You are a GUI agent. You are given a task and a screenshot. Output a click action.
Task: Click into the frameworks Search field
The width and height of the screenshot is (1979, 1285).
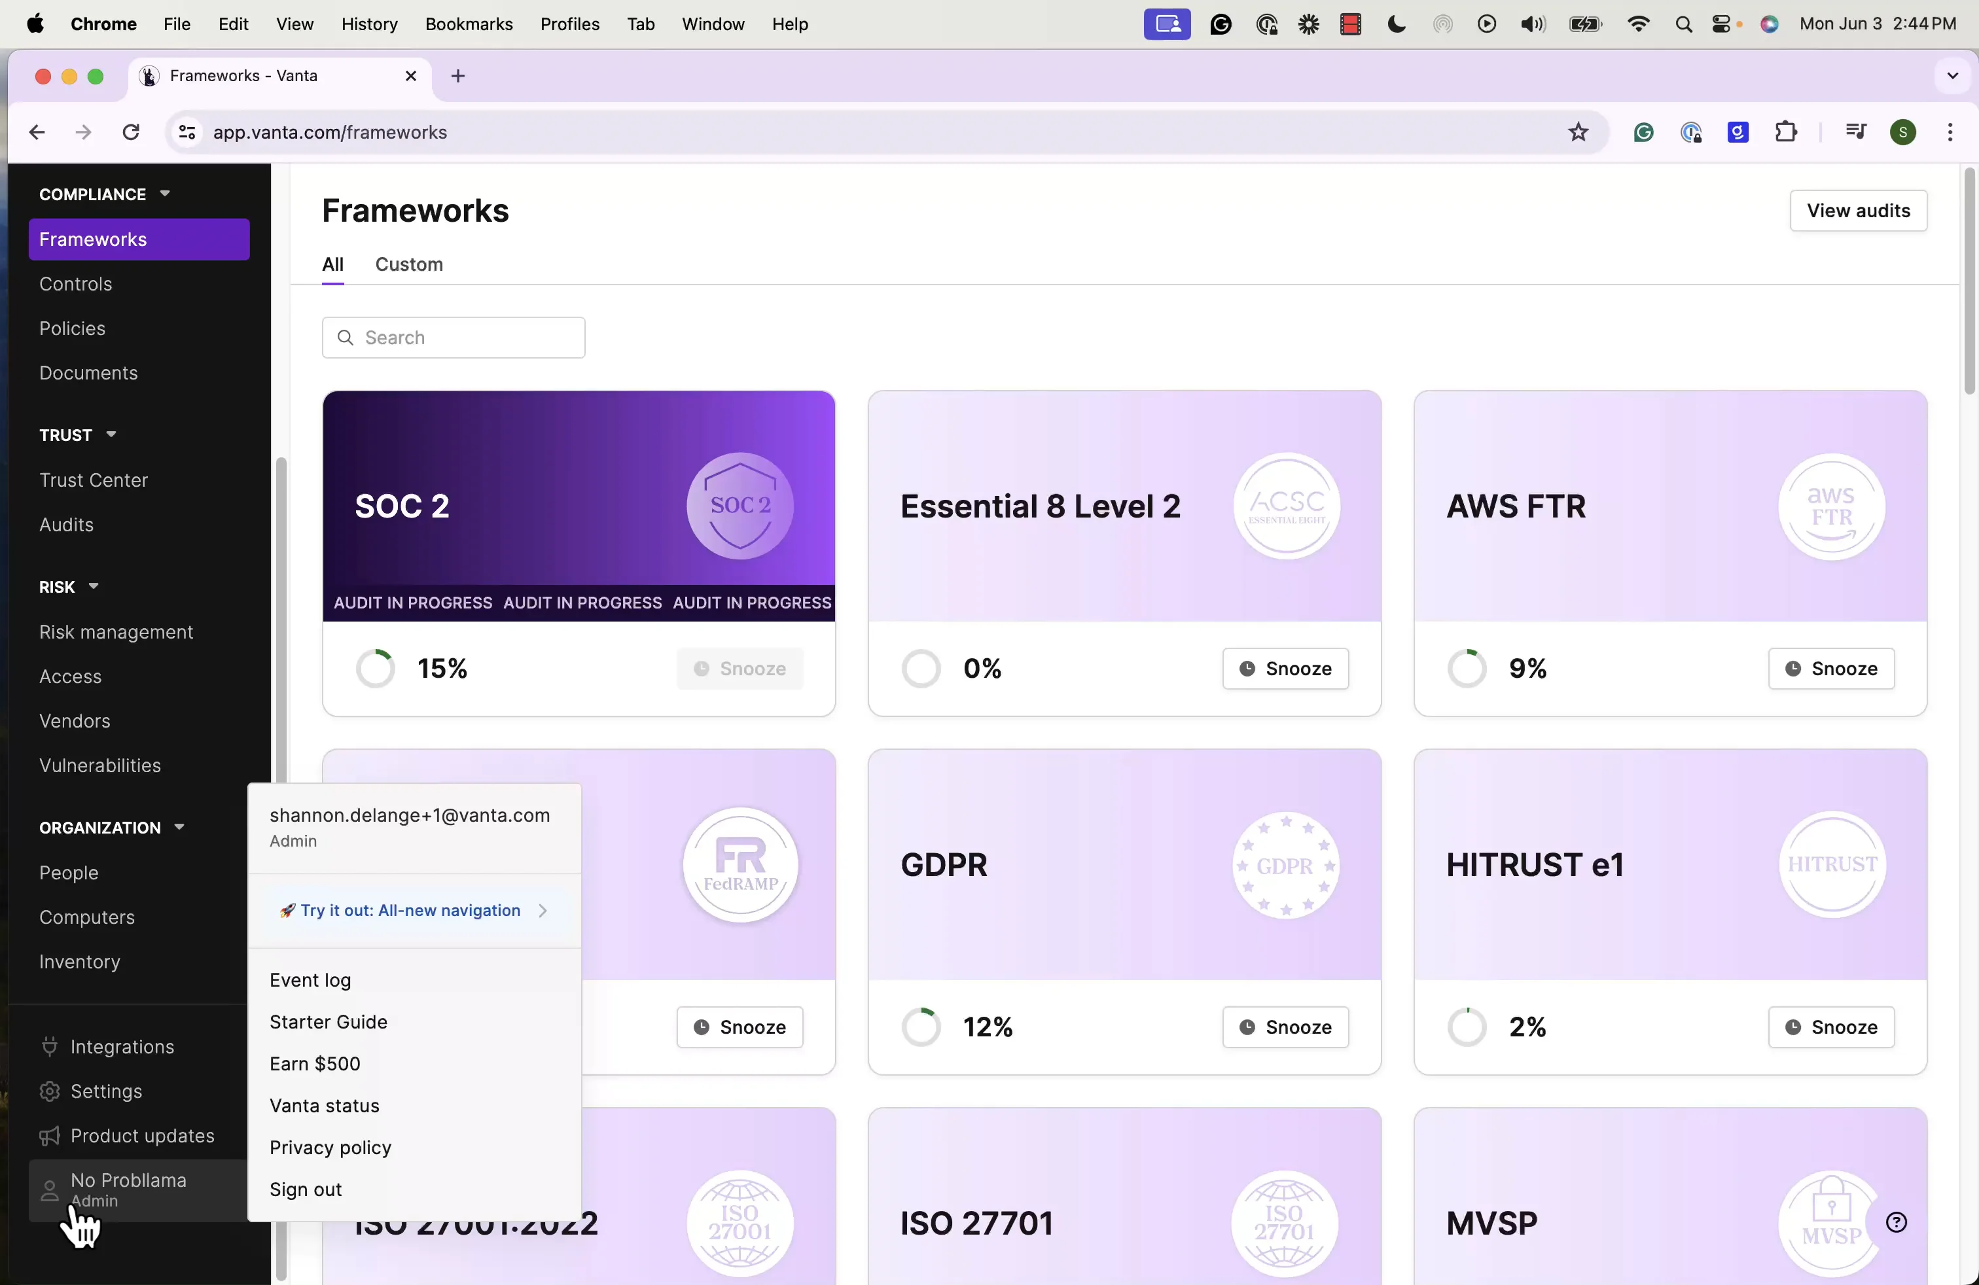pos(453,338)
